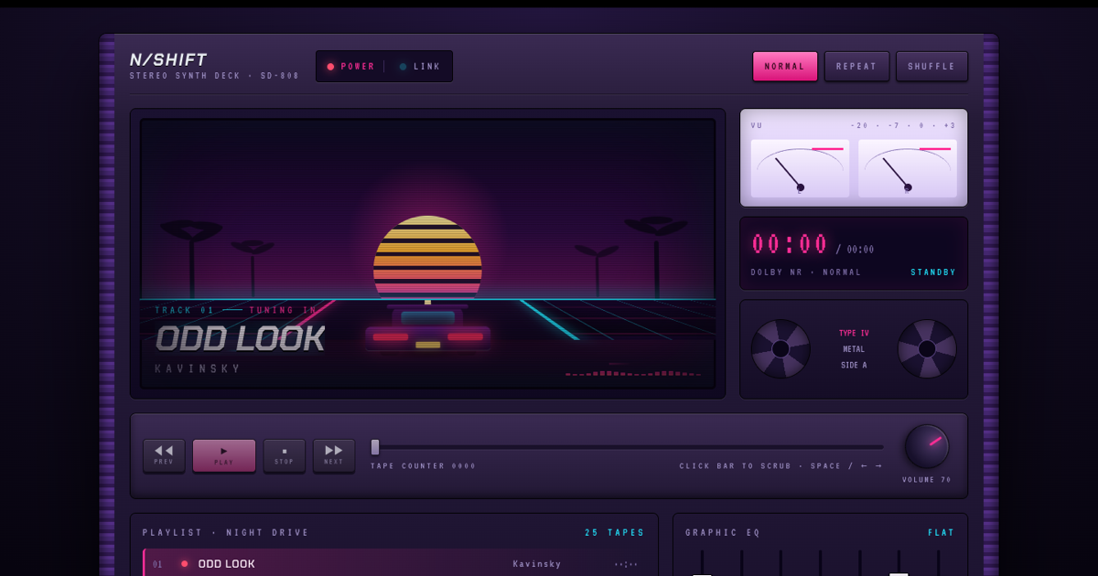Click the middle of the scrub bar
The height and width of the screenshot is (576, 1098).
pyautogui.click(x=627, y=447)
